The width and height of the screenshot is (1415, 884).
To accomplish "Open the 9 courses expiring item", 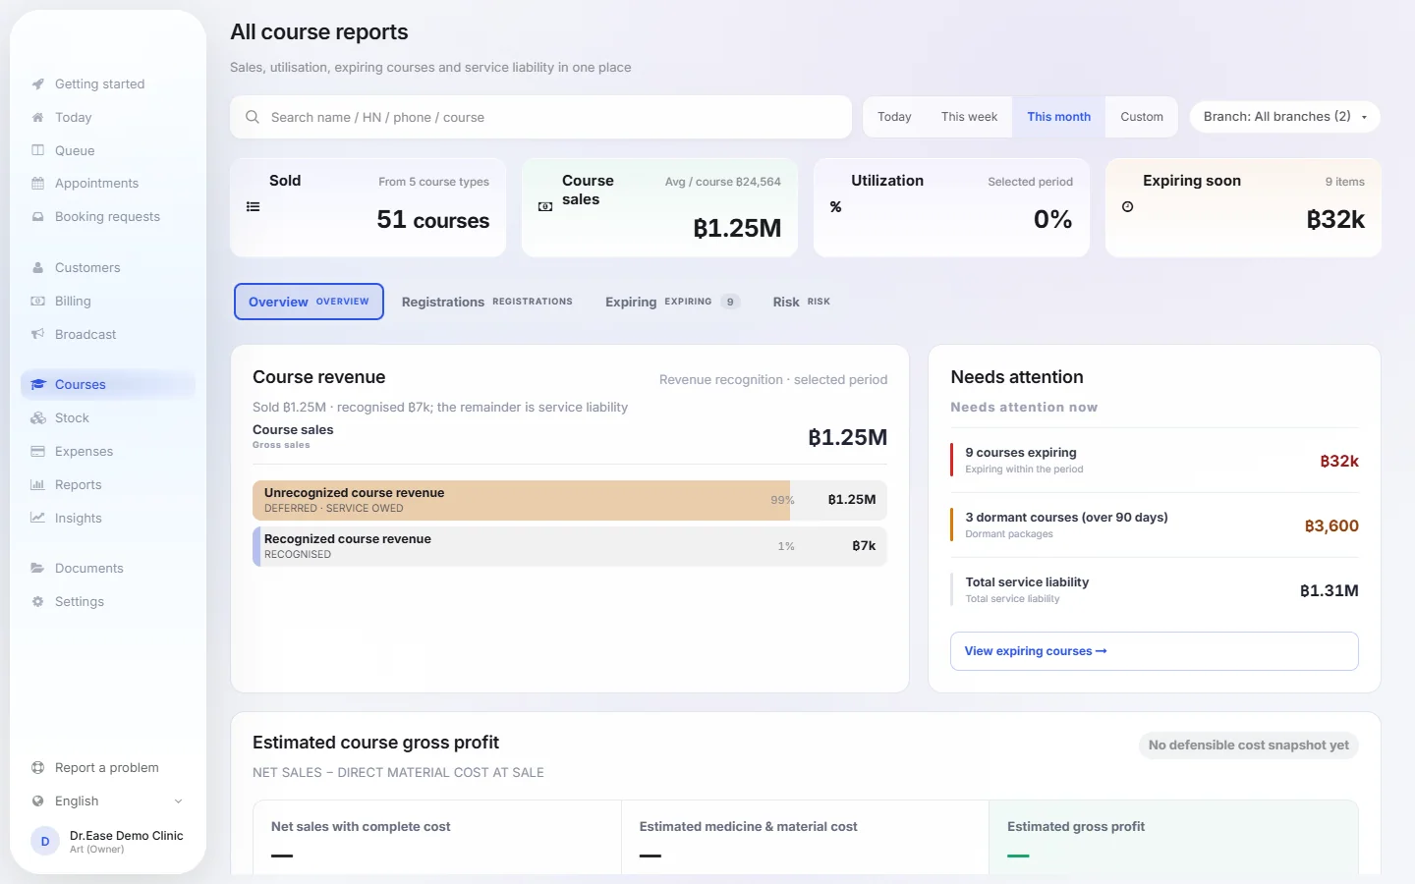I will tap(1154, 461).
